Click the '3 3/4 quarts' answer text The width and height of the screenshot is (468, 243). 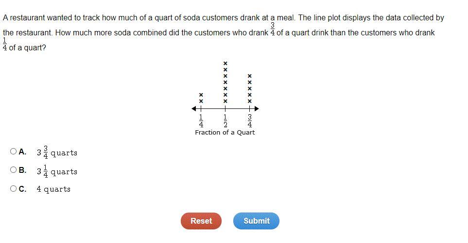tap(57, 152)
